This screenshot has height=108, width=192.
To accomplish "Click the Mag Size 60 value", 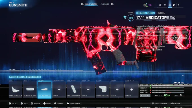I will (166, 95).
